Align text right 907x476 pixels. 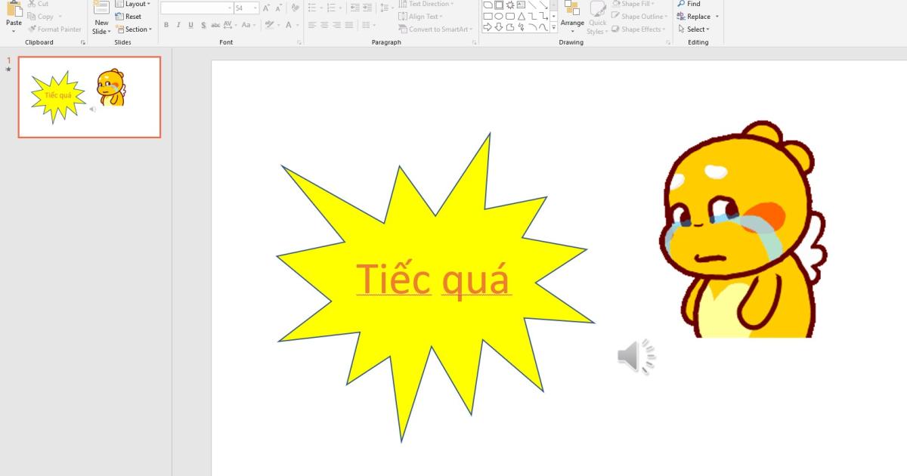(336, 25)
